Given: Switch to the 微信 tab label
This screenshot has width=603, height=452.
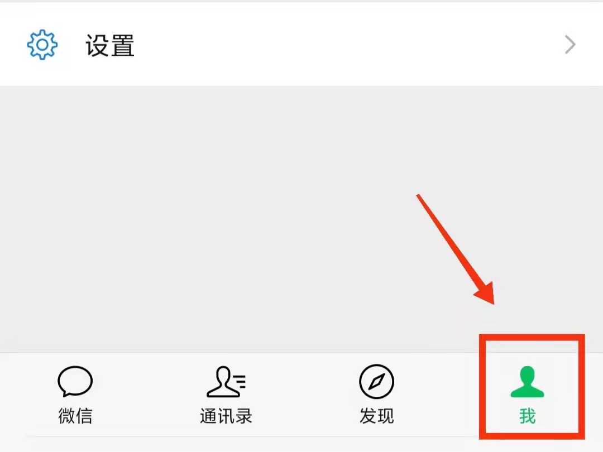Looking at the screenshot, I should 75,416.
